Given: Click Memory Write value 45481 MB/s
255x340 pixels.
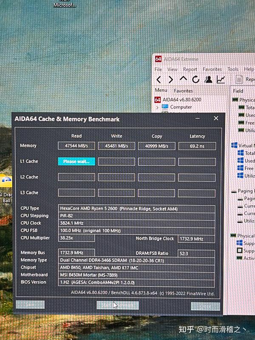Looking at the screenshot, I should tap(116, 146).
